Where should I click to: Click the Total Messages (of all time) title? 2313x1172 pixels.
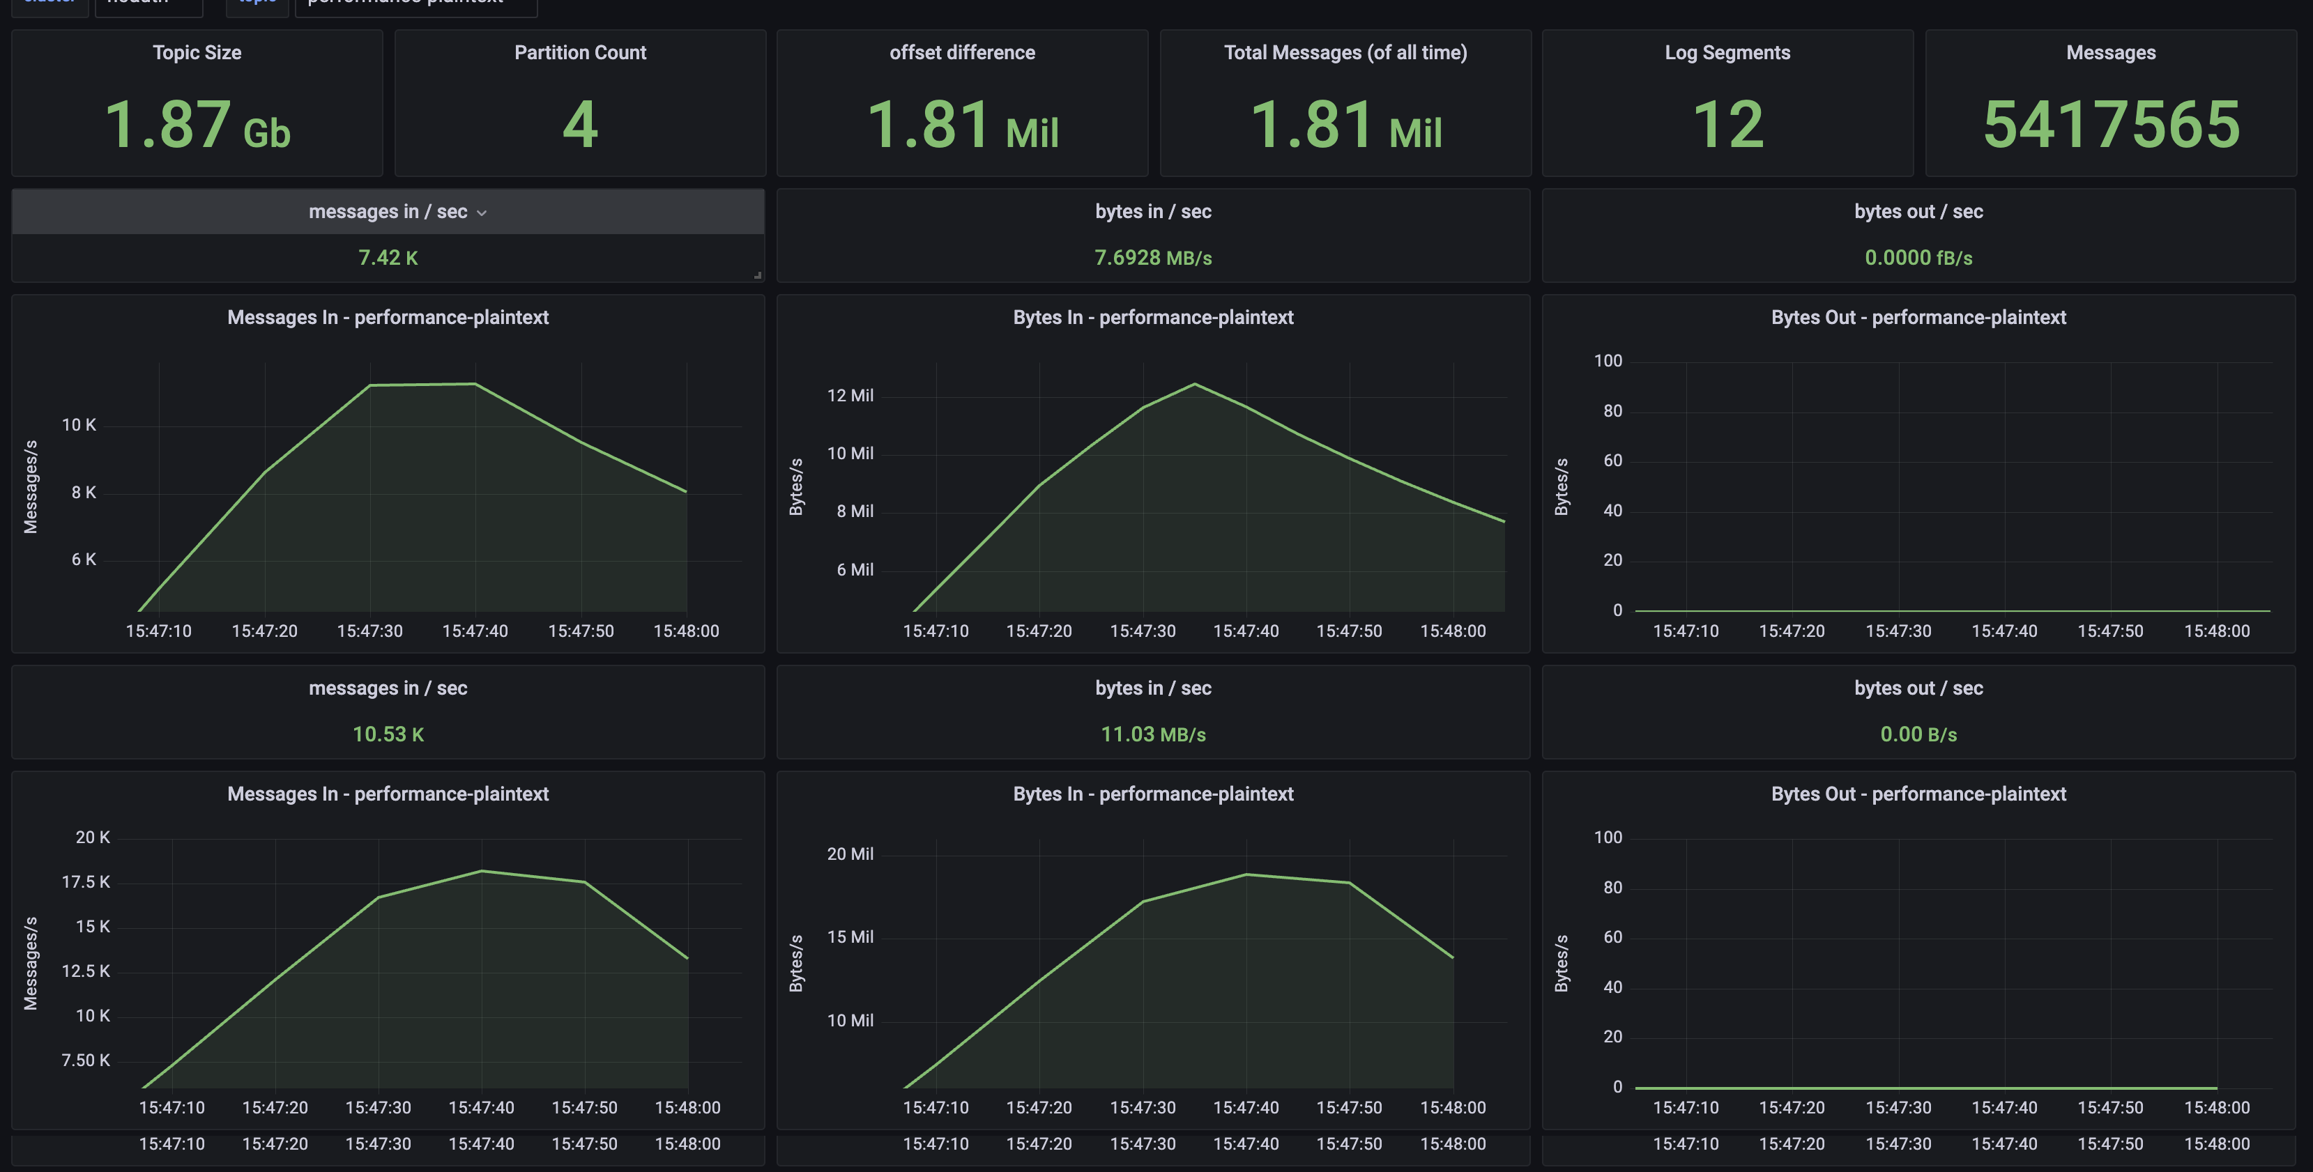click(x=1345, y=53)
